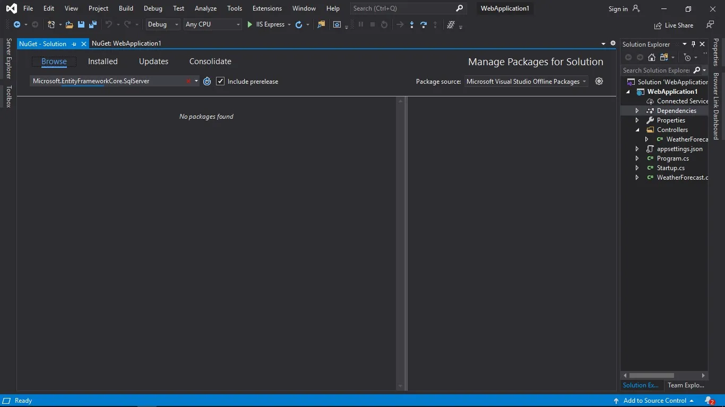Click the Live Share button
725x407 pixels.
click(674, 25)
